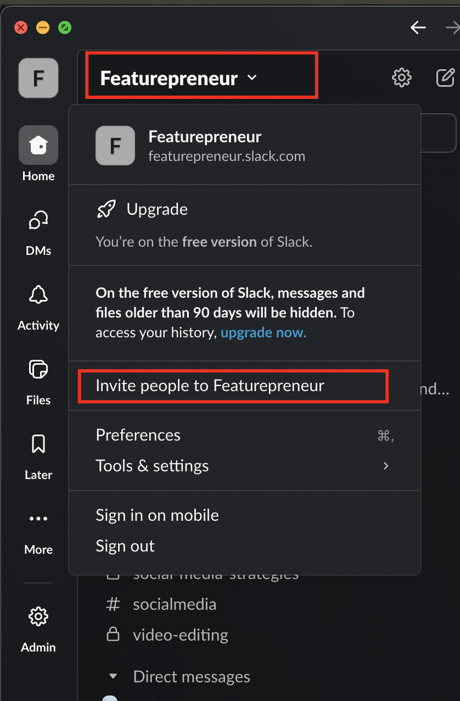Open the Files sidebar icon
Viewport: 460px width, 701px height.
38,370
